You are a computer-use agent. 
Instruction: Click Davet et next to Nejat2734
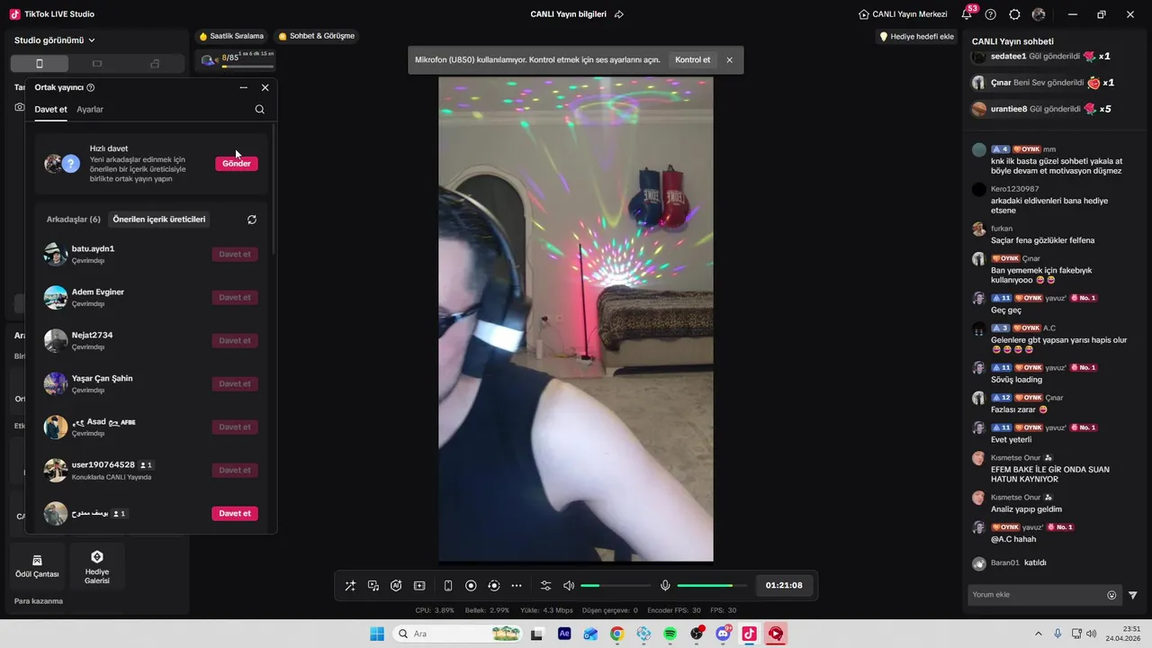235,340
